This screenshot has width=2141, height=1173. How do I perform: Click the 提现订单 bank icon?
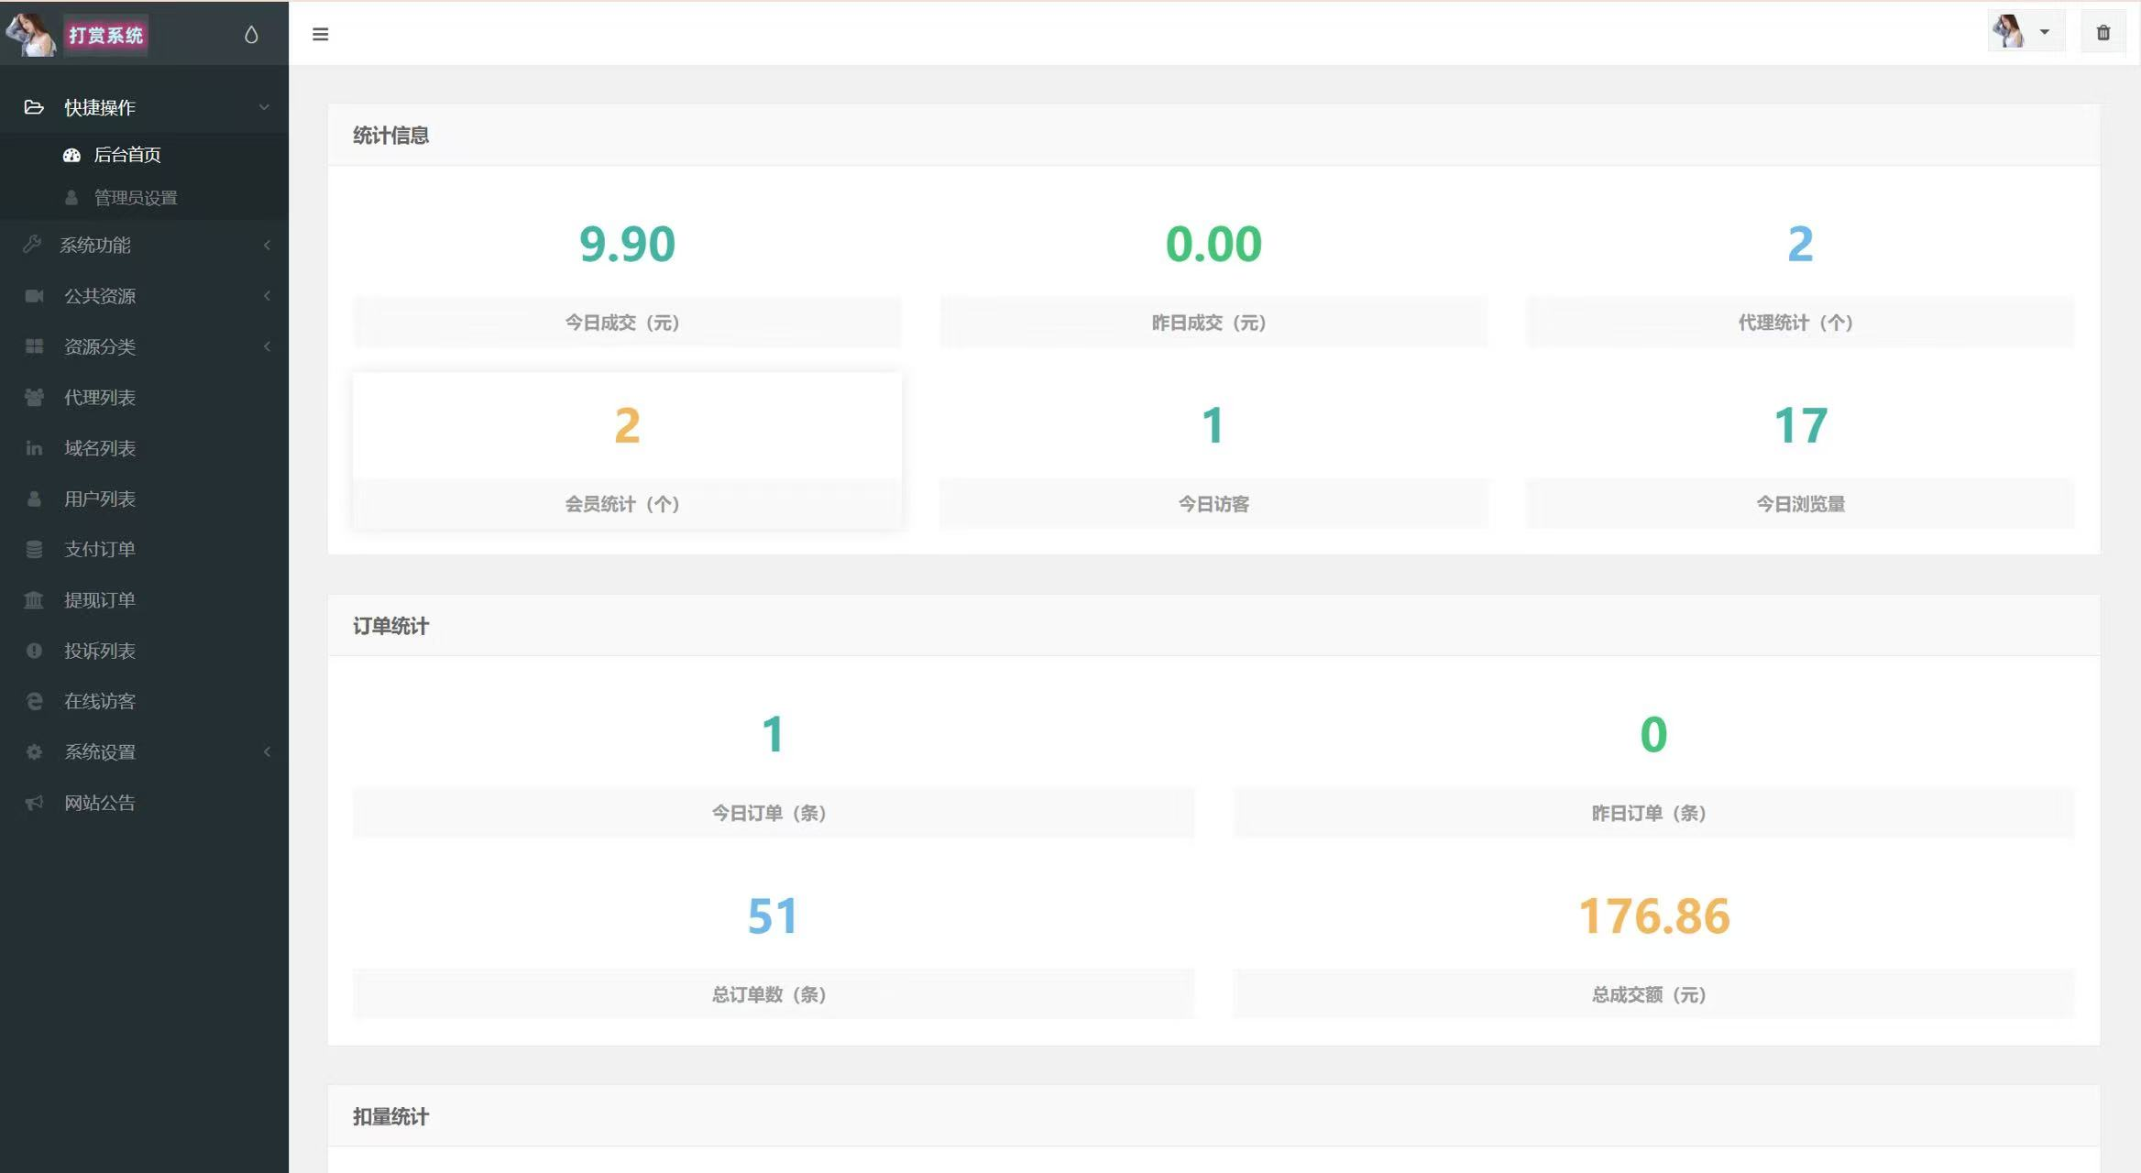coord(34,600)
